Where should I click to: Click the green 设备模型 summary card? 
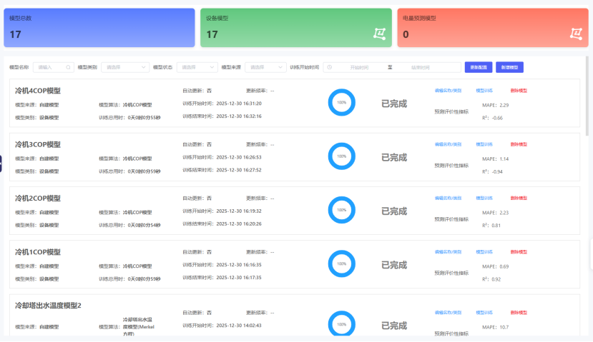point(295,28)
